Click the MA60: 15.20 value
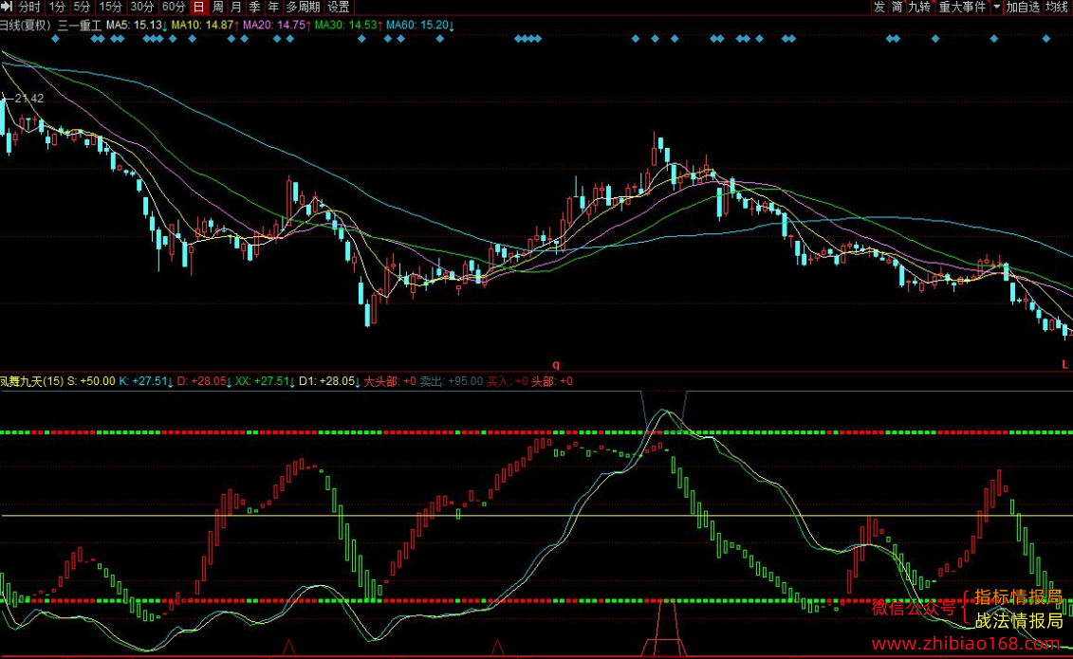 click(419, 26)
